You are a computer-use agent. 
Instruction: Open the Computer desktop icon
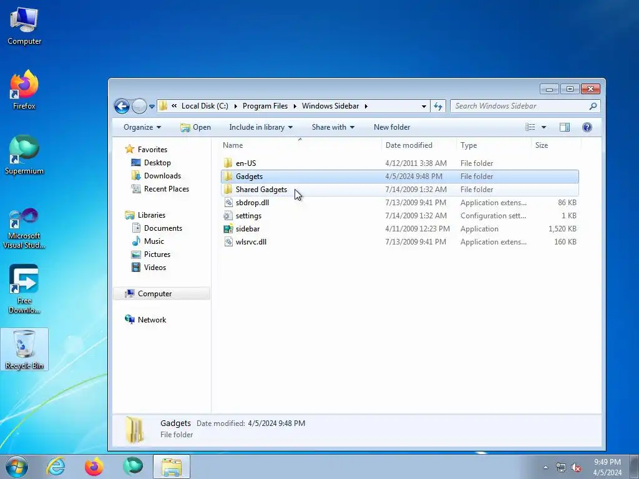pyautogui.click(x=24, y=26)
